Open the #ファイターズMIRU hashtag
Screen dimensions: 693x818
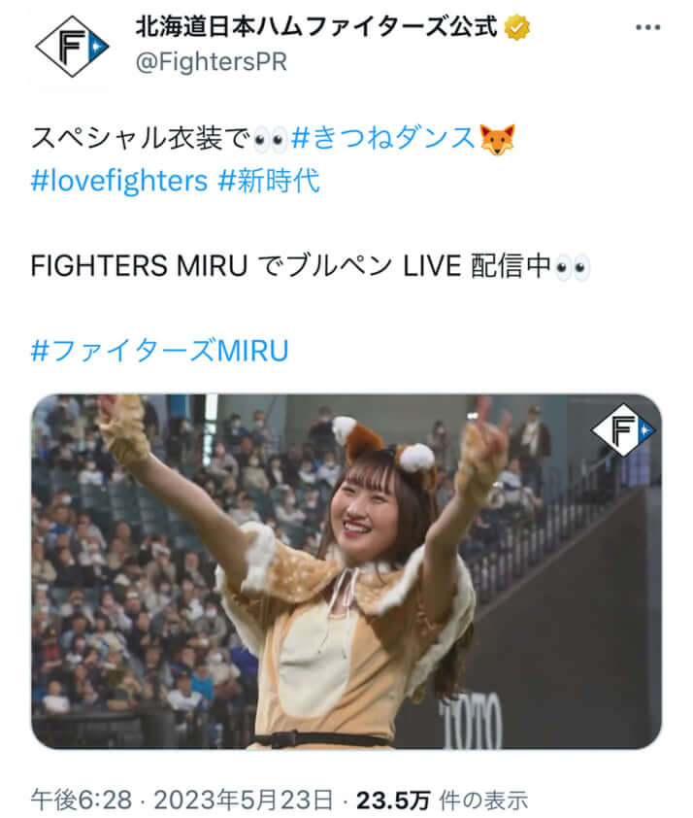pos(159,351)
